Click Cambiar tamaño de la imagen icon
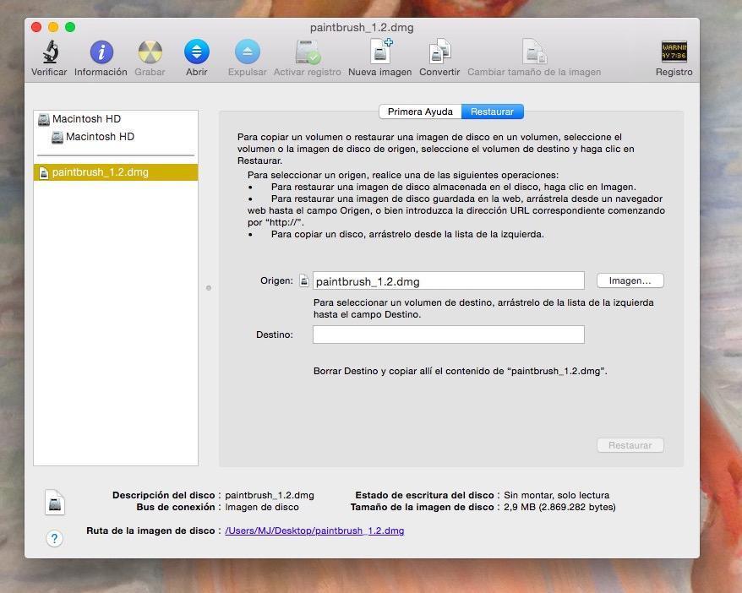This screenshot has height=593, width=742. 533,52
